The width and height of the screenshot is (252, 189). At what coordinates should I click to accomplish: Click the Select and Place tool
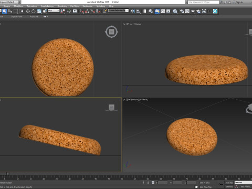point(45,12)
